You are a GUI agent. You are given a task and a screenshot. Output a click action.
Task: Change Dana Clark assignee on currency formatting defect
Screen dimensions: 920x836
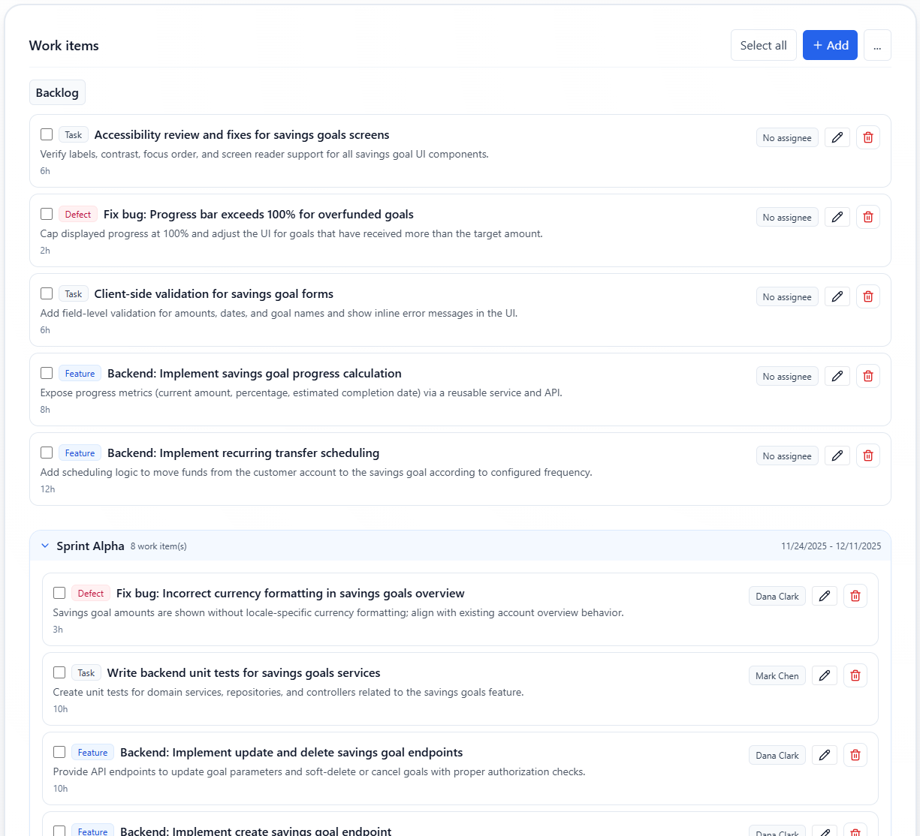tap(777, 596)
